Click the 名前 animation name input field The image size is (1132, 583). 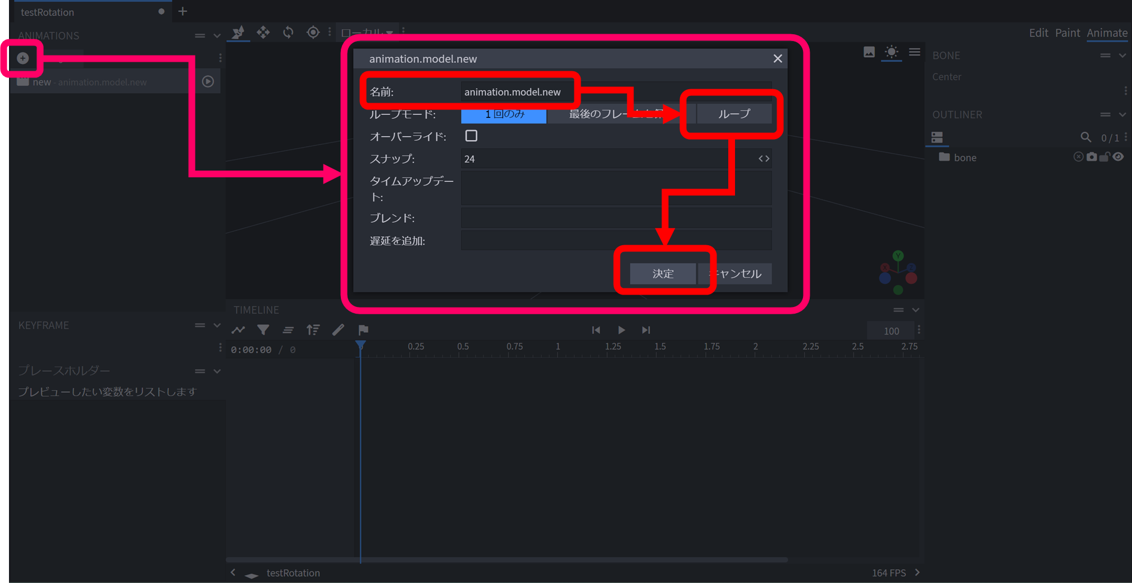coord(517,91)
